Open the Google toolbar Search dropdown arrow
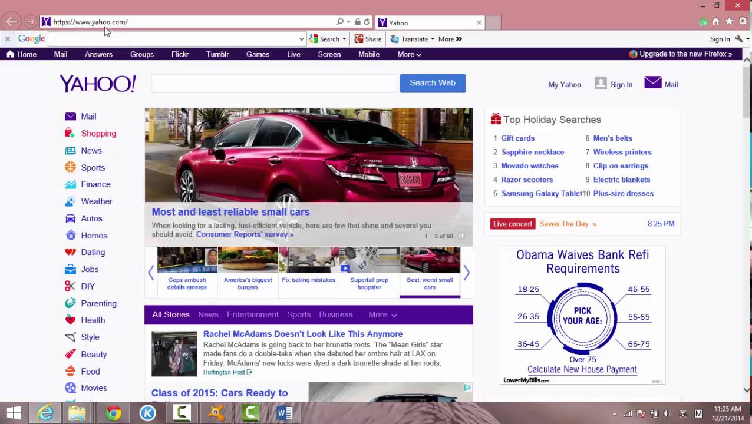Viewport: 752px width, 424px height. click(x=344, y=39)
